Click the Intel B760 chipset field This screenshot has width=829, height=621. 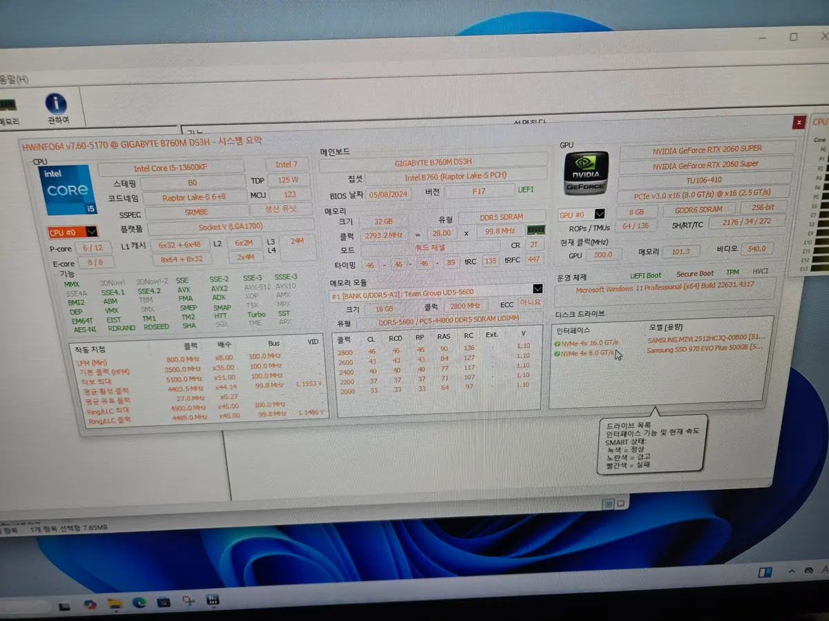pos(455,176)
